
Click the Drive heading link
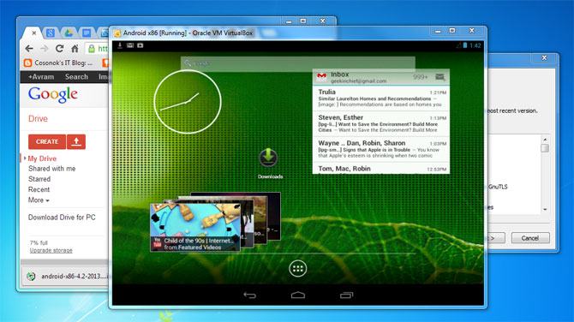38,118
